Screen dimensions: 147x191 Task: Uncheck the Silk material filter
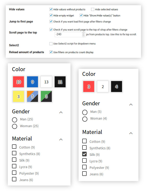tap(84, 154)
